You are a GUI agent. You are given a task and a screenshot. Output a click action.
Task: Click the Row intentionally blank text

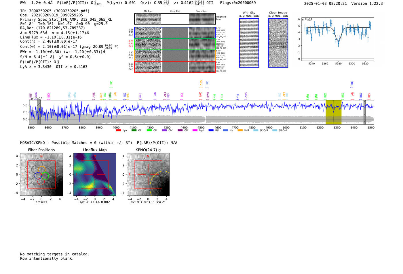[47, 258]
